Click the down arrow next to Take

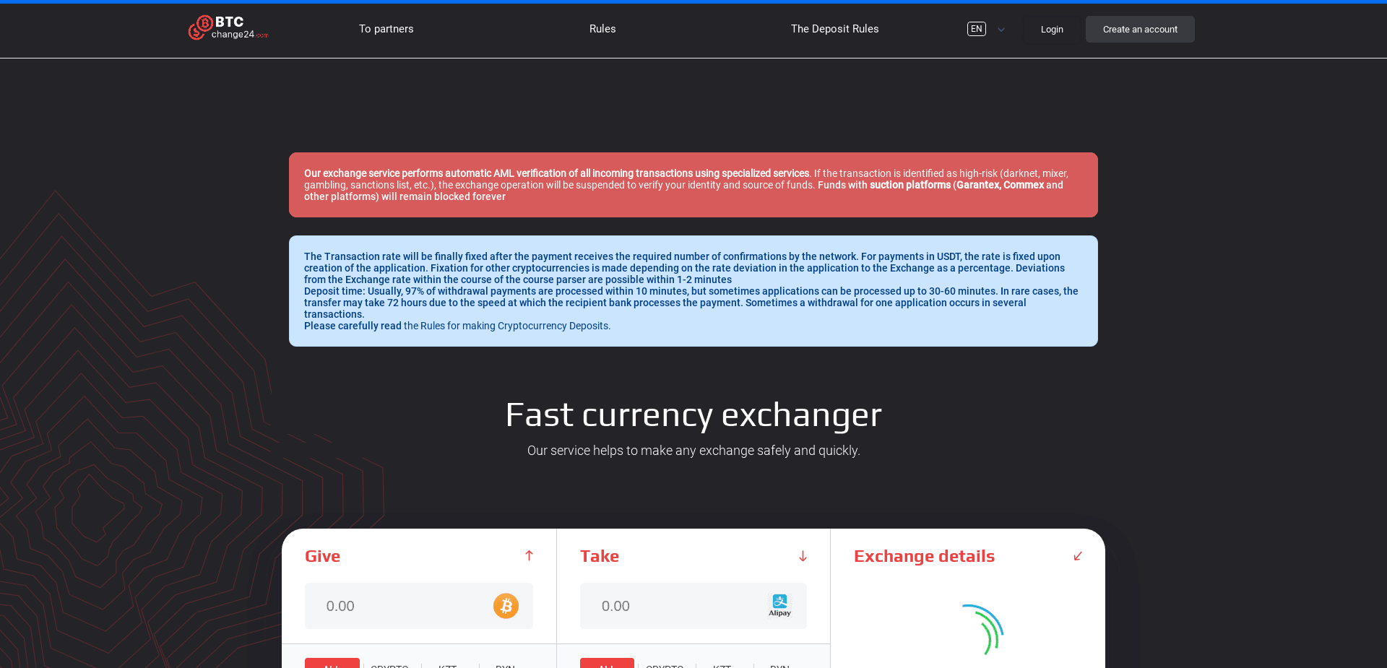pos(803,556)
